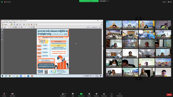Viewport: 173px width, 97px height.
Task: Open audio options arrow beside Unmute
Action: pos(7,94)
